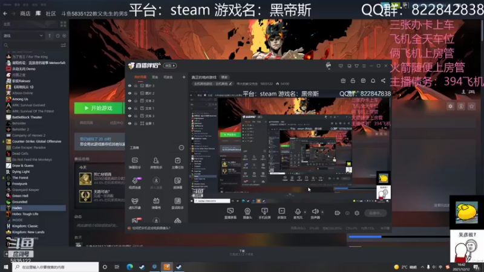Viewport: 484px width, 272px height.
Task: Expand the speaker volume arrow
Action: (x=322, y=212)
